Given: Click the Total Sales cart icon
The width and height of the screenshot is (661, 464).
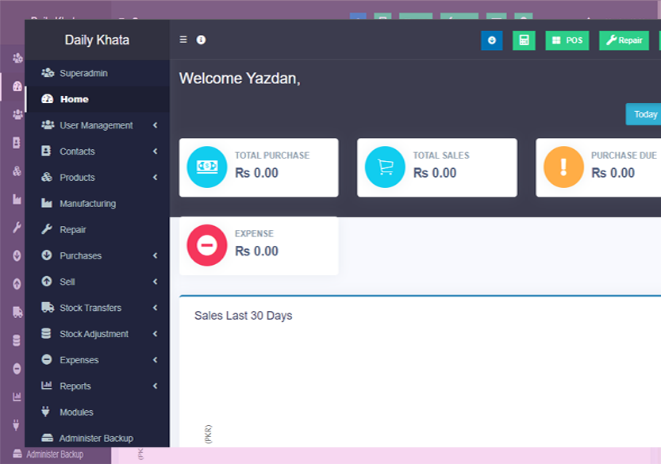Looking at the screenshot, I should (x=385, y=167).
